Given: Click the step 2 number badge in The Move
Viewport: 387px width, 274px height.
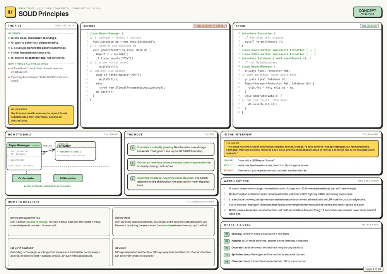Looking at the screenshot, I should click(132, 163).
